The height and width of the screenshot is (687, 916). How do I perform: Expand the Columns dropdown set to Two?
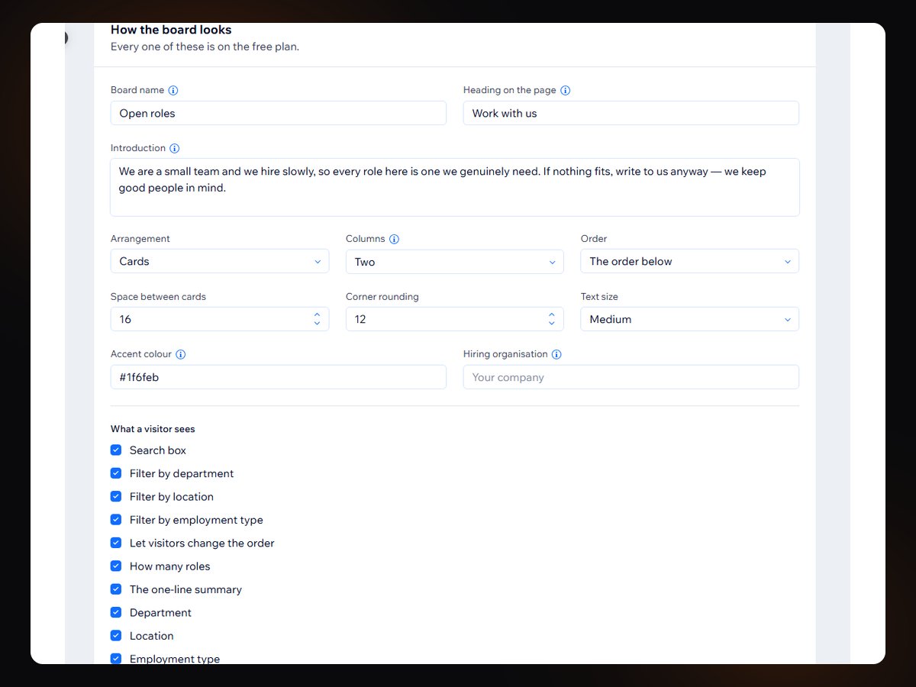point(455,262)
